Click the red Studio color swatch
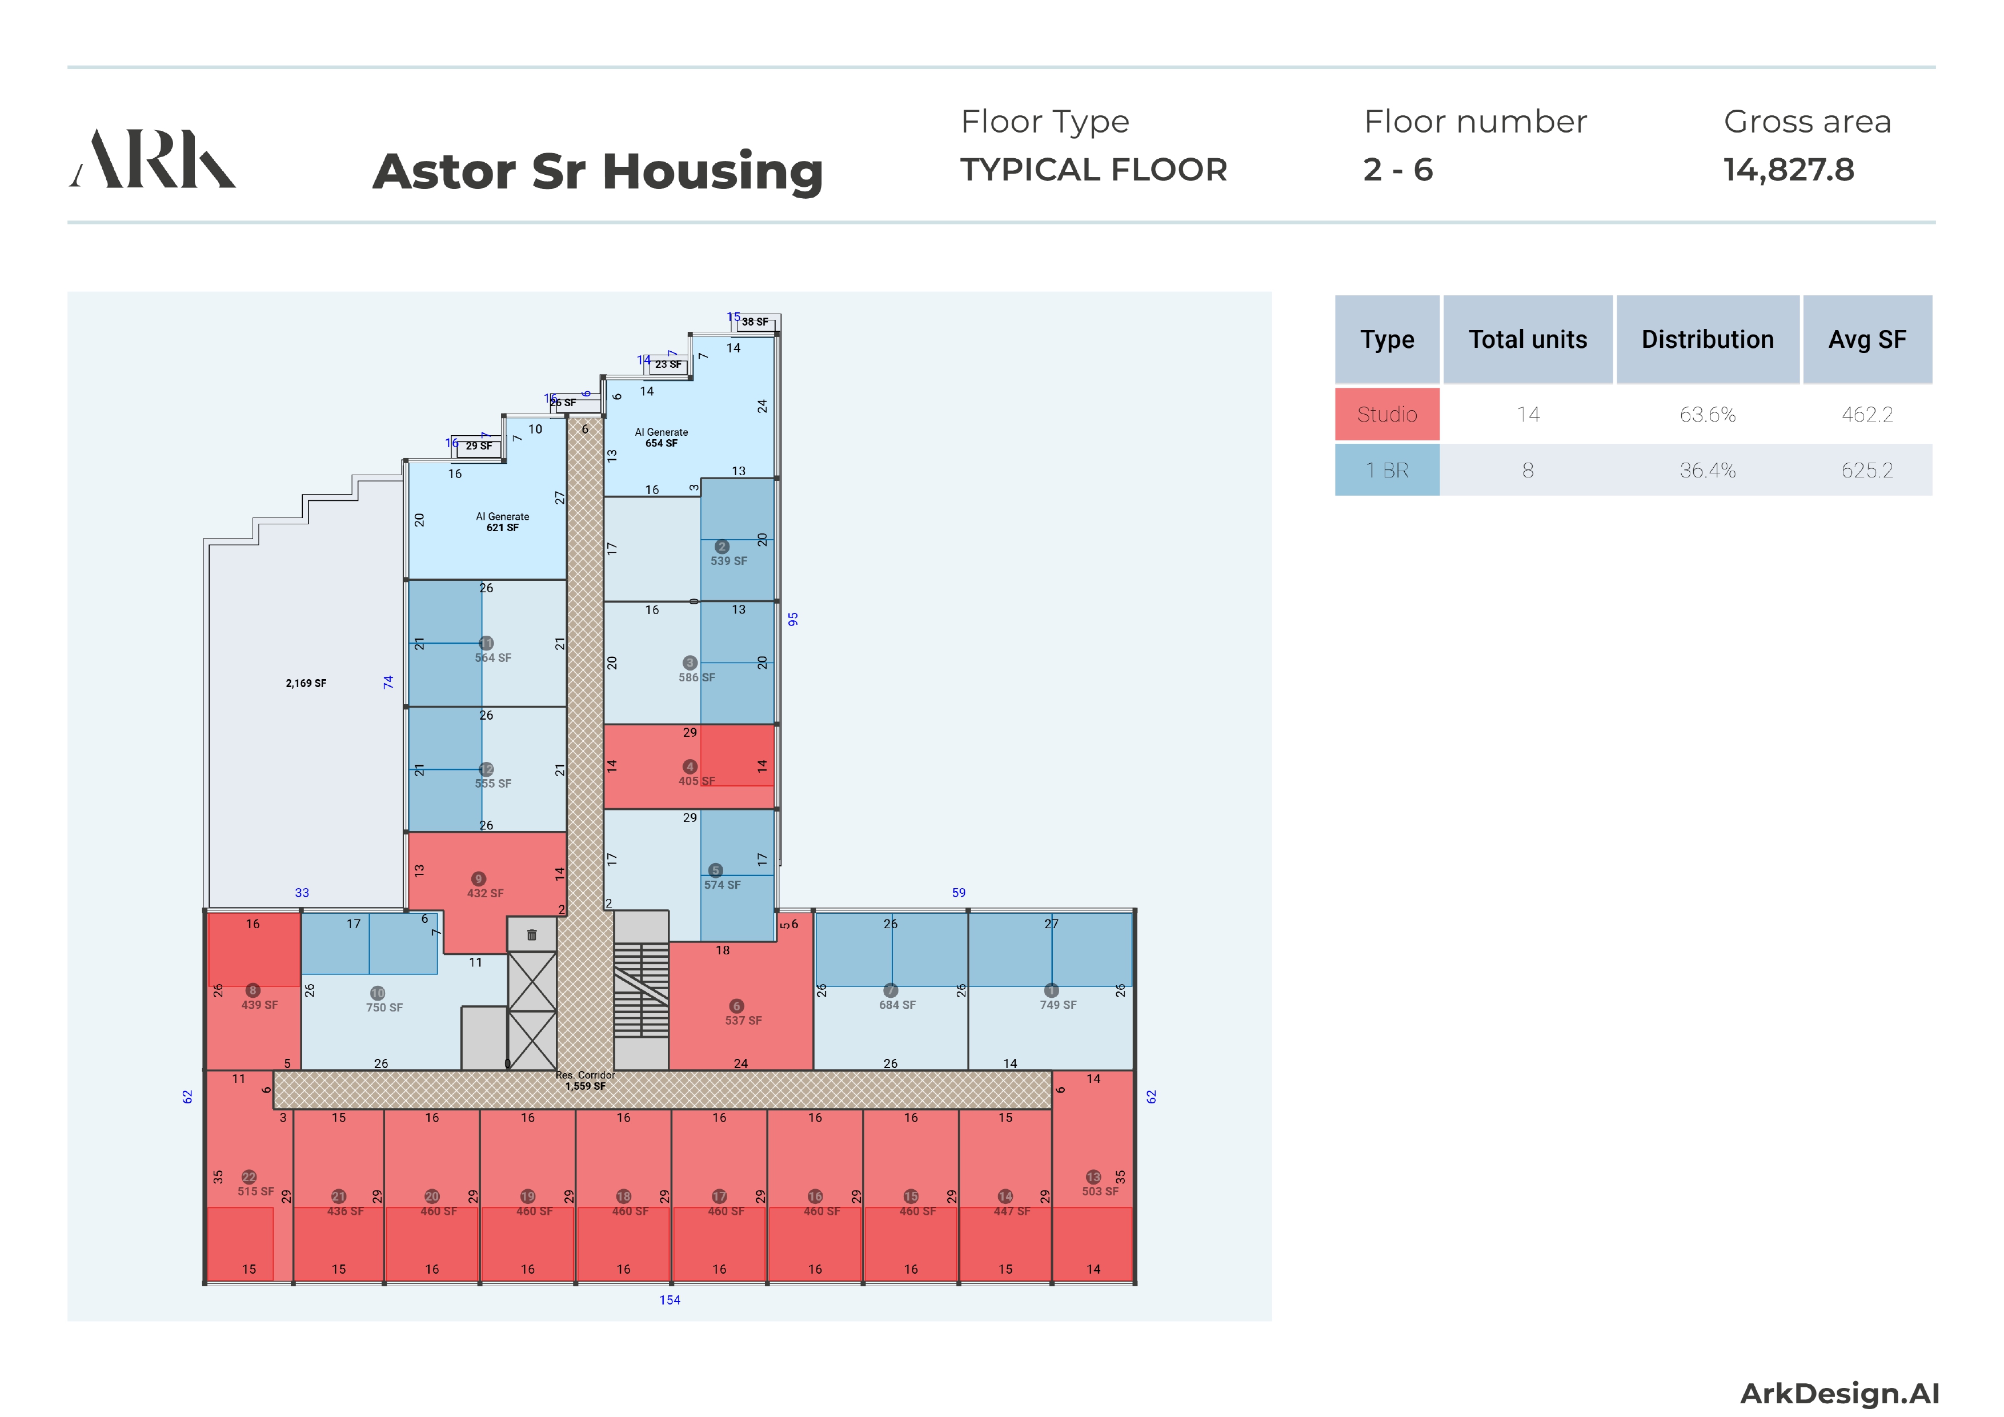2004x1417 pixels. click(x=1387, y=415)
